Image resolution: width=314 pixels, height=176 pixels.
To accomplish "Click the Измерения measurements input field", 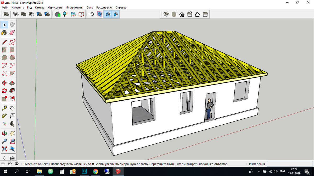I will pos(290,164).
